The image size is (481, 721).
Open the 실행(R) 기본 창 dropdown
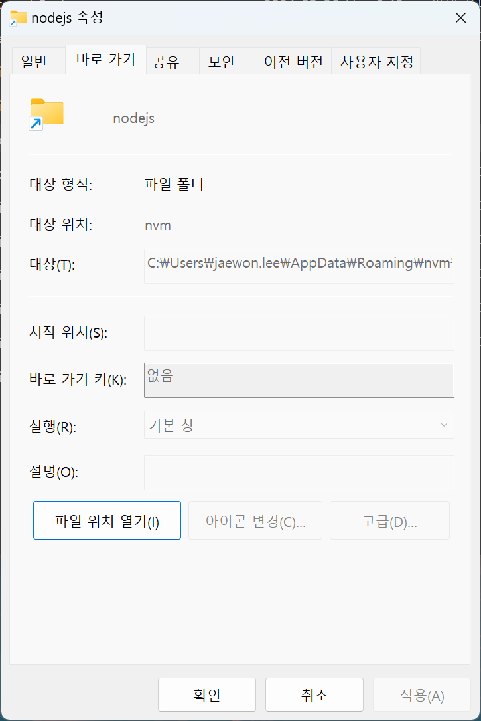(299, 425)
